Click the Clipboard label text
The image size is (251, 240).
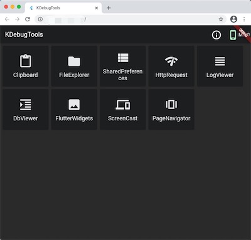tap(26, 75)
